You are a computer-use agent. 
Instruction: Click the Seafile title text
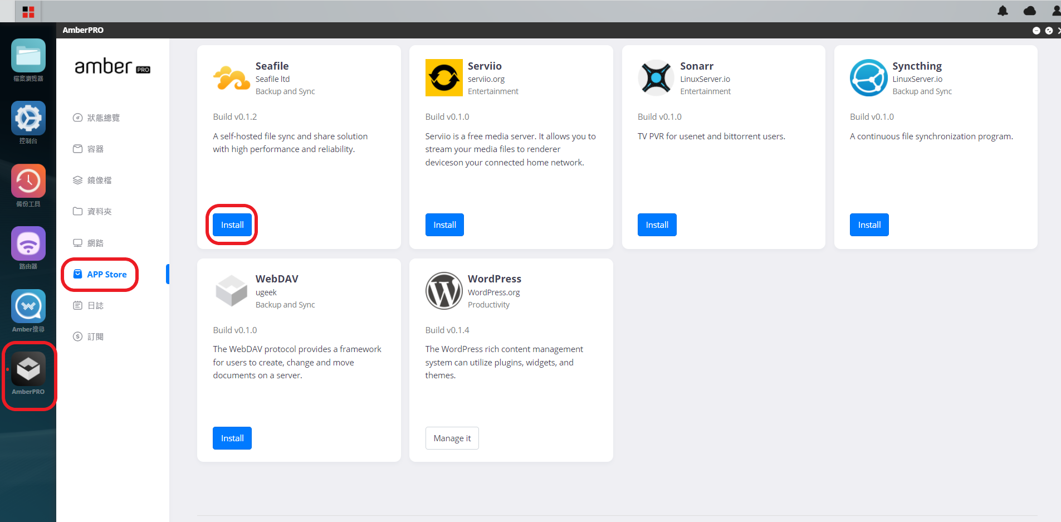272,66
